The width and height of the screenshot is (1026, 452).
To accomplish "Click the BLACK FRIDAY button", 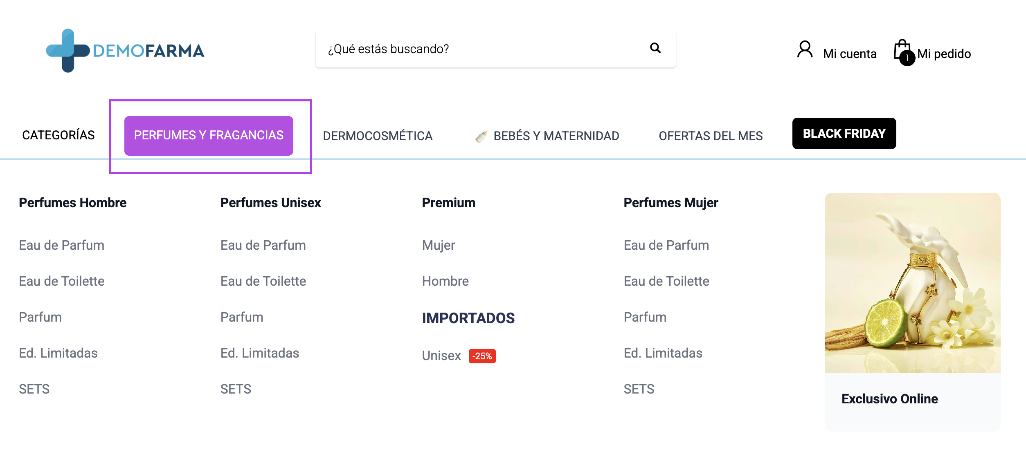I will point(844,134).
